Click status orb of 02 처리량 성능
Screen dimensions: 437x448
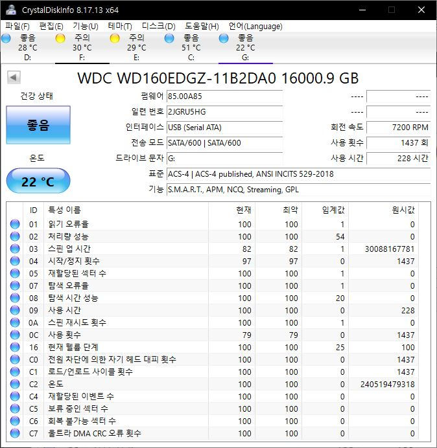click(15, 236)
